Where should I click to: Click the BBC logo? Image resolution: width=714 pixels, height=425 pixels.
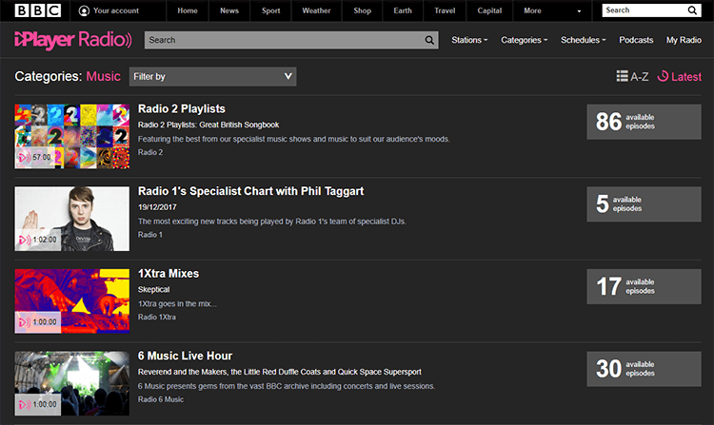pyautogui.click(x=38, y=10)
